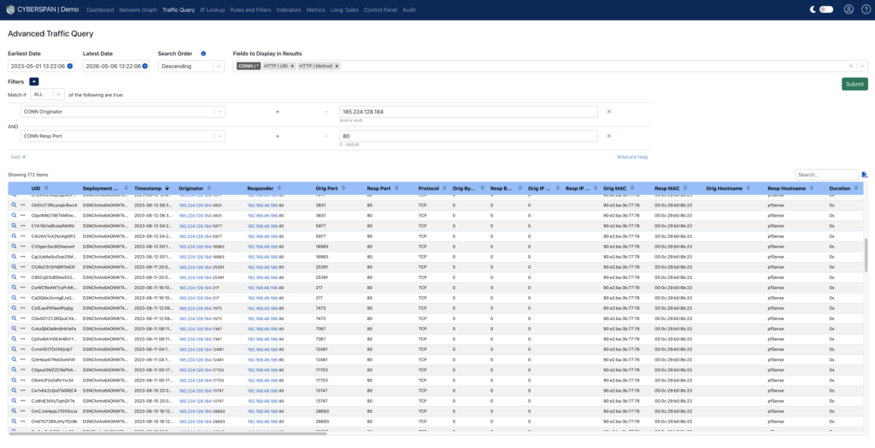The width and height of the screenshot is (875, 448).
Task: Navigate to Indicators
Action: click(289, 10)
